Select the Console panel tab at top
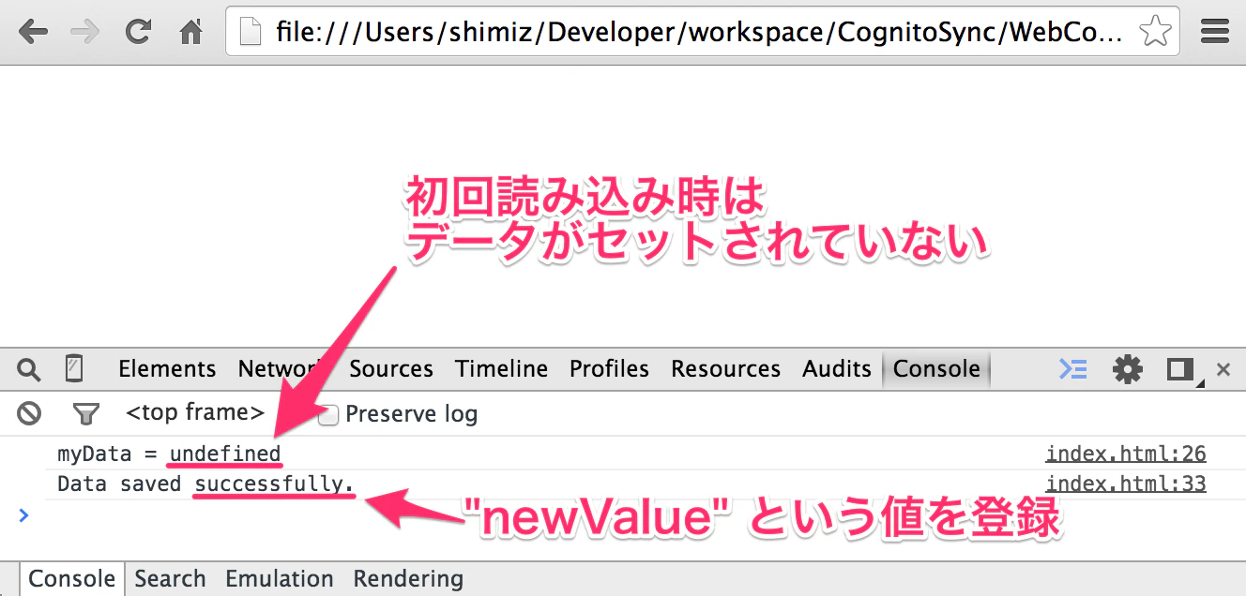Image resolution: width=1246 pixels, height=596 pixels. pos(936,369)
